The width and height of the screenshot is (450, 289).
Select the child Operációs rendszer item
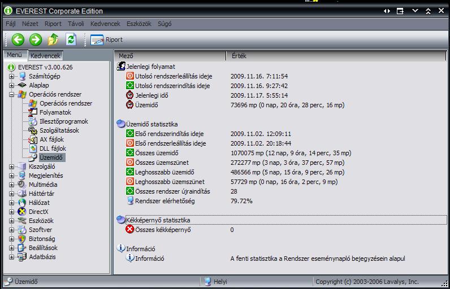pyautogui.click(x=66, y=103)
